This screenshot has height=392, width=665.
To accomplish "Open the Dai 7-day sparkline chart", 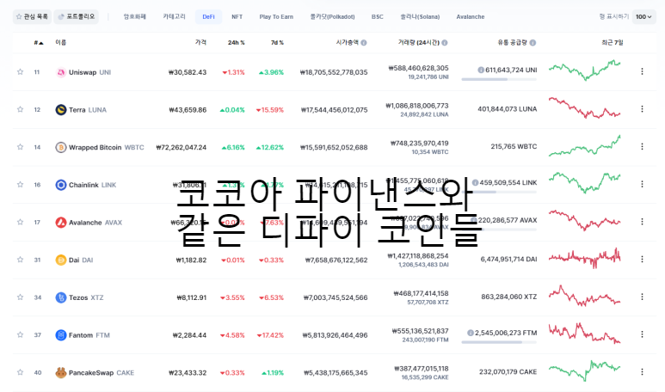I will pyautogui.click(x=584, y=258).
